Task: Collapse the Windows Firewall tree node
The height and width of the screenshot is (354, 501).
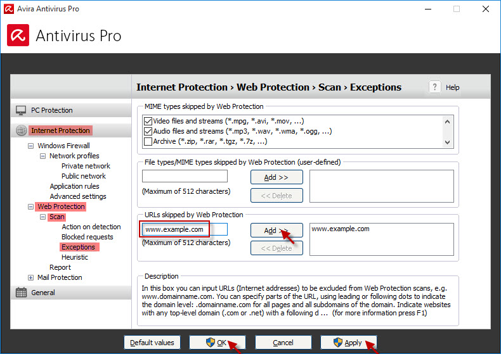Action: [x=30, y=146]
